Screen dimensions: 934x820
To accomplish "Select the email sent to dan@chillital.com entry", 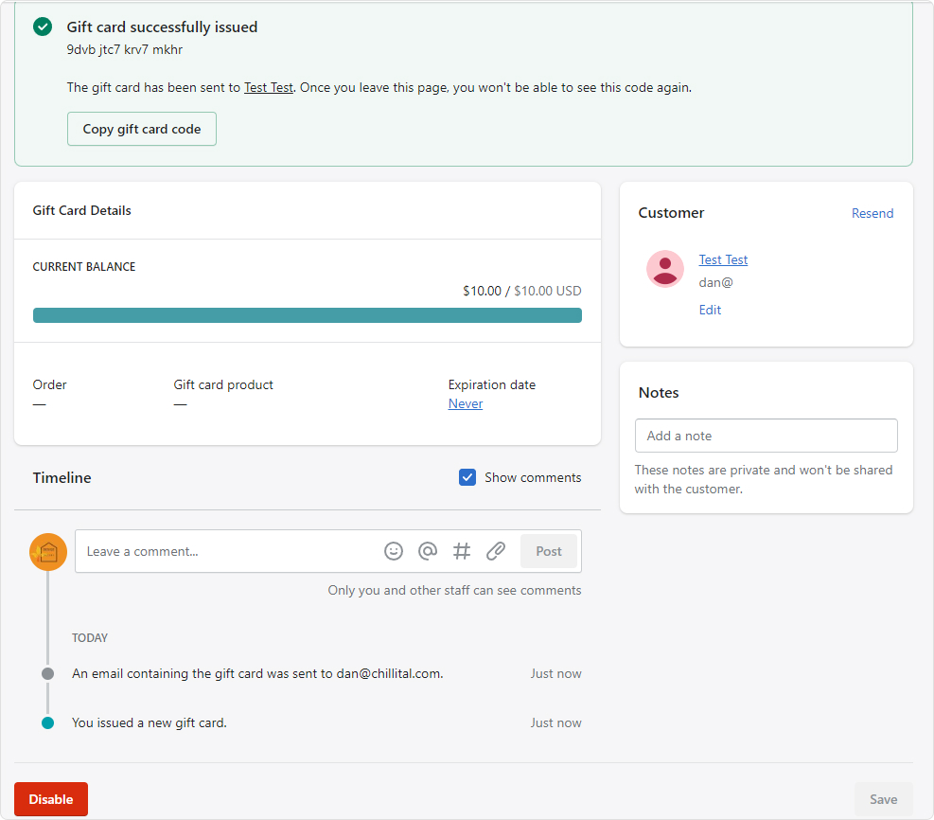I will point(257,673).
